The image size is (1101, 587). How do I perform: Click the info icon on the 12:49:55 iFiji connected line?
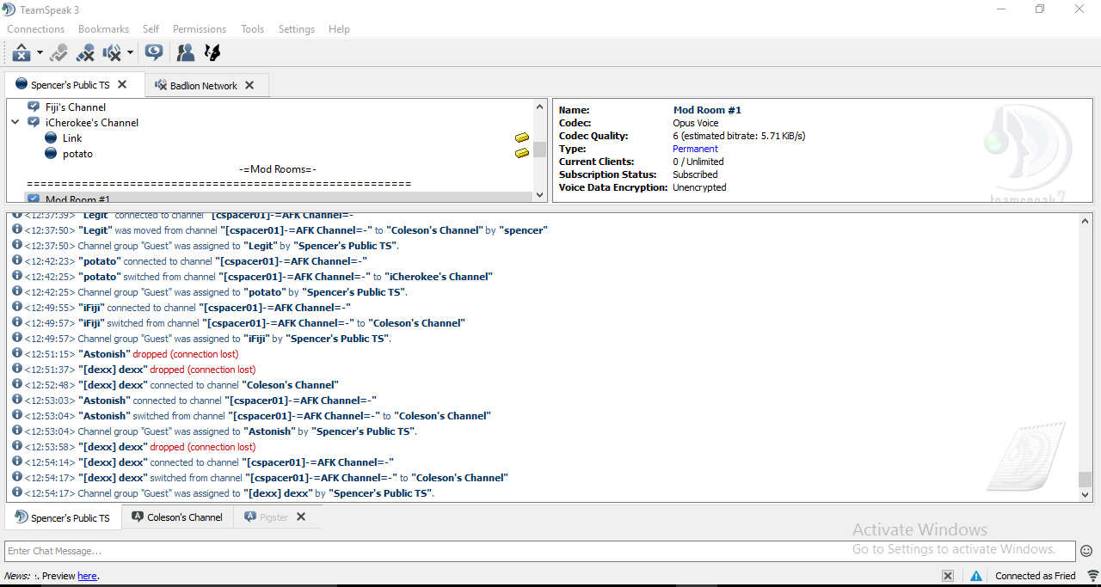(17, 307)
